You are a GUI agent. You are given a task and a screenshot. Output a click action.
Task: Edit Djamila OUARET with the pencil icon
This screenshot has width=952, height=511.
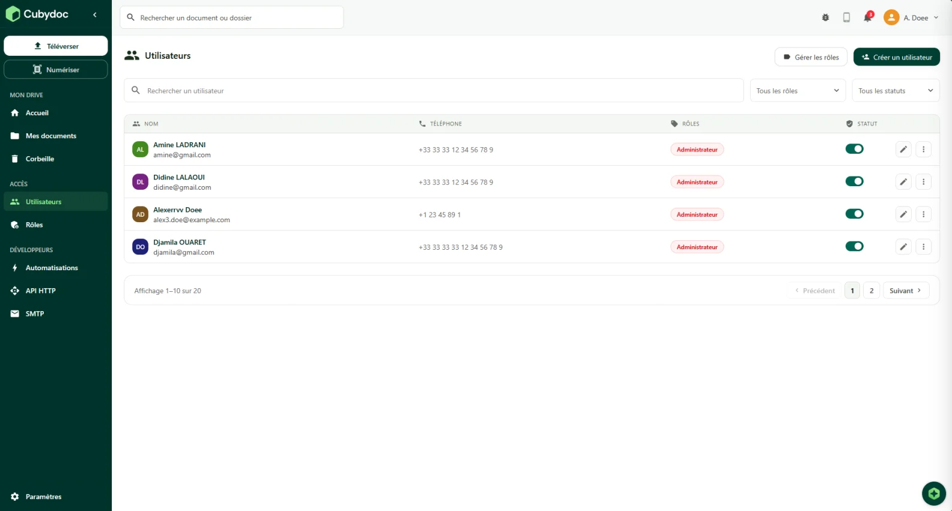tap(903, 246)
